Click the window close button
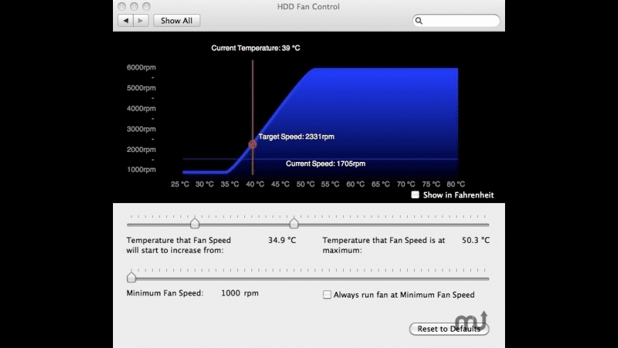This screenshot has height=348, width=618. [x=121, y=6]
